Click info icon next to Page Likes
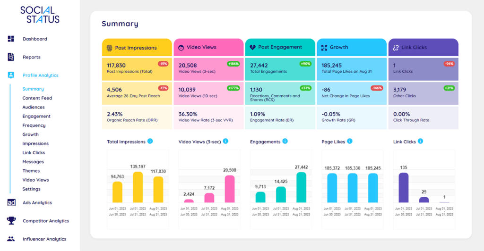 349,141
